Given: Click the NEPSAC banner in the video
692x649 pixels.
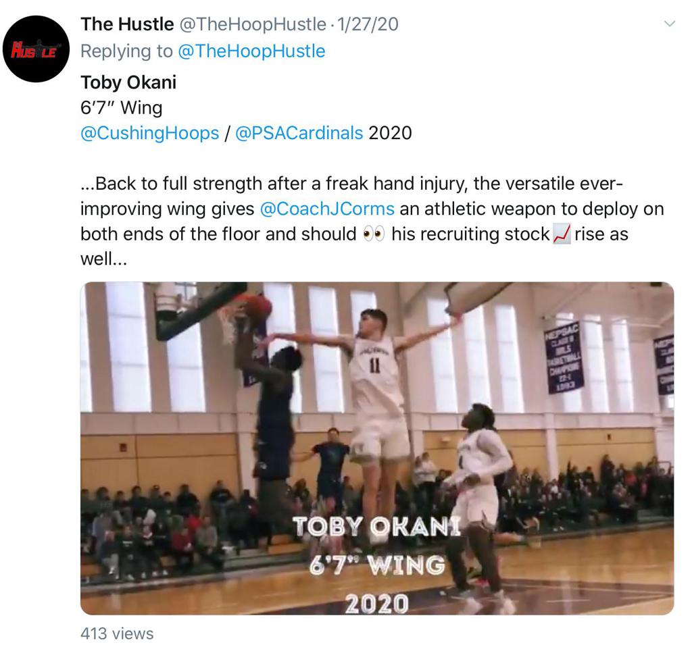Looking at the screenshot, I should (x=566, y=357).
